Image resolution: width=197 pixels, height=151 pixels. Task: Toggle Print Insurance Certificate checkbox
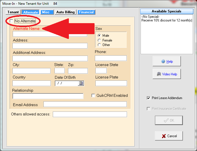pos(148,109)
